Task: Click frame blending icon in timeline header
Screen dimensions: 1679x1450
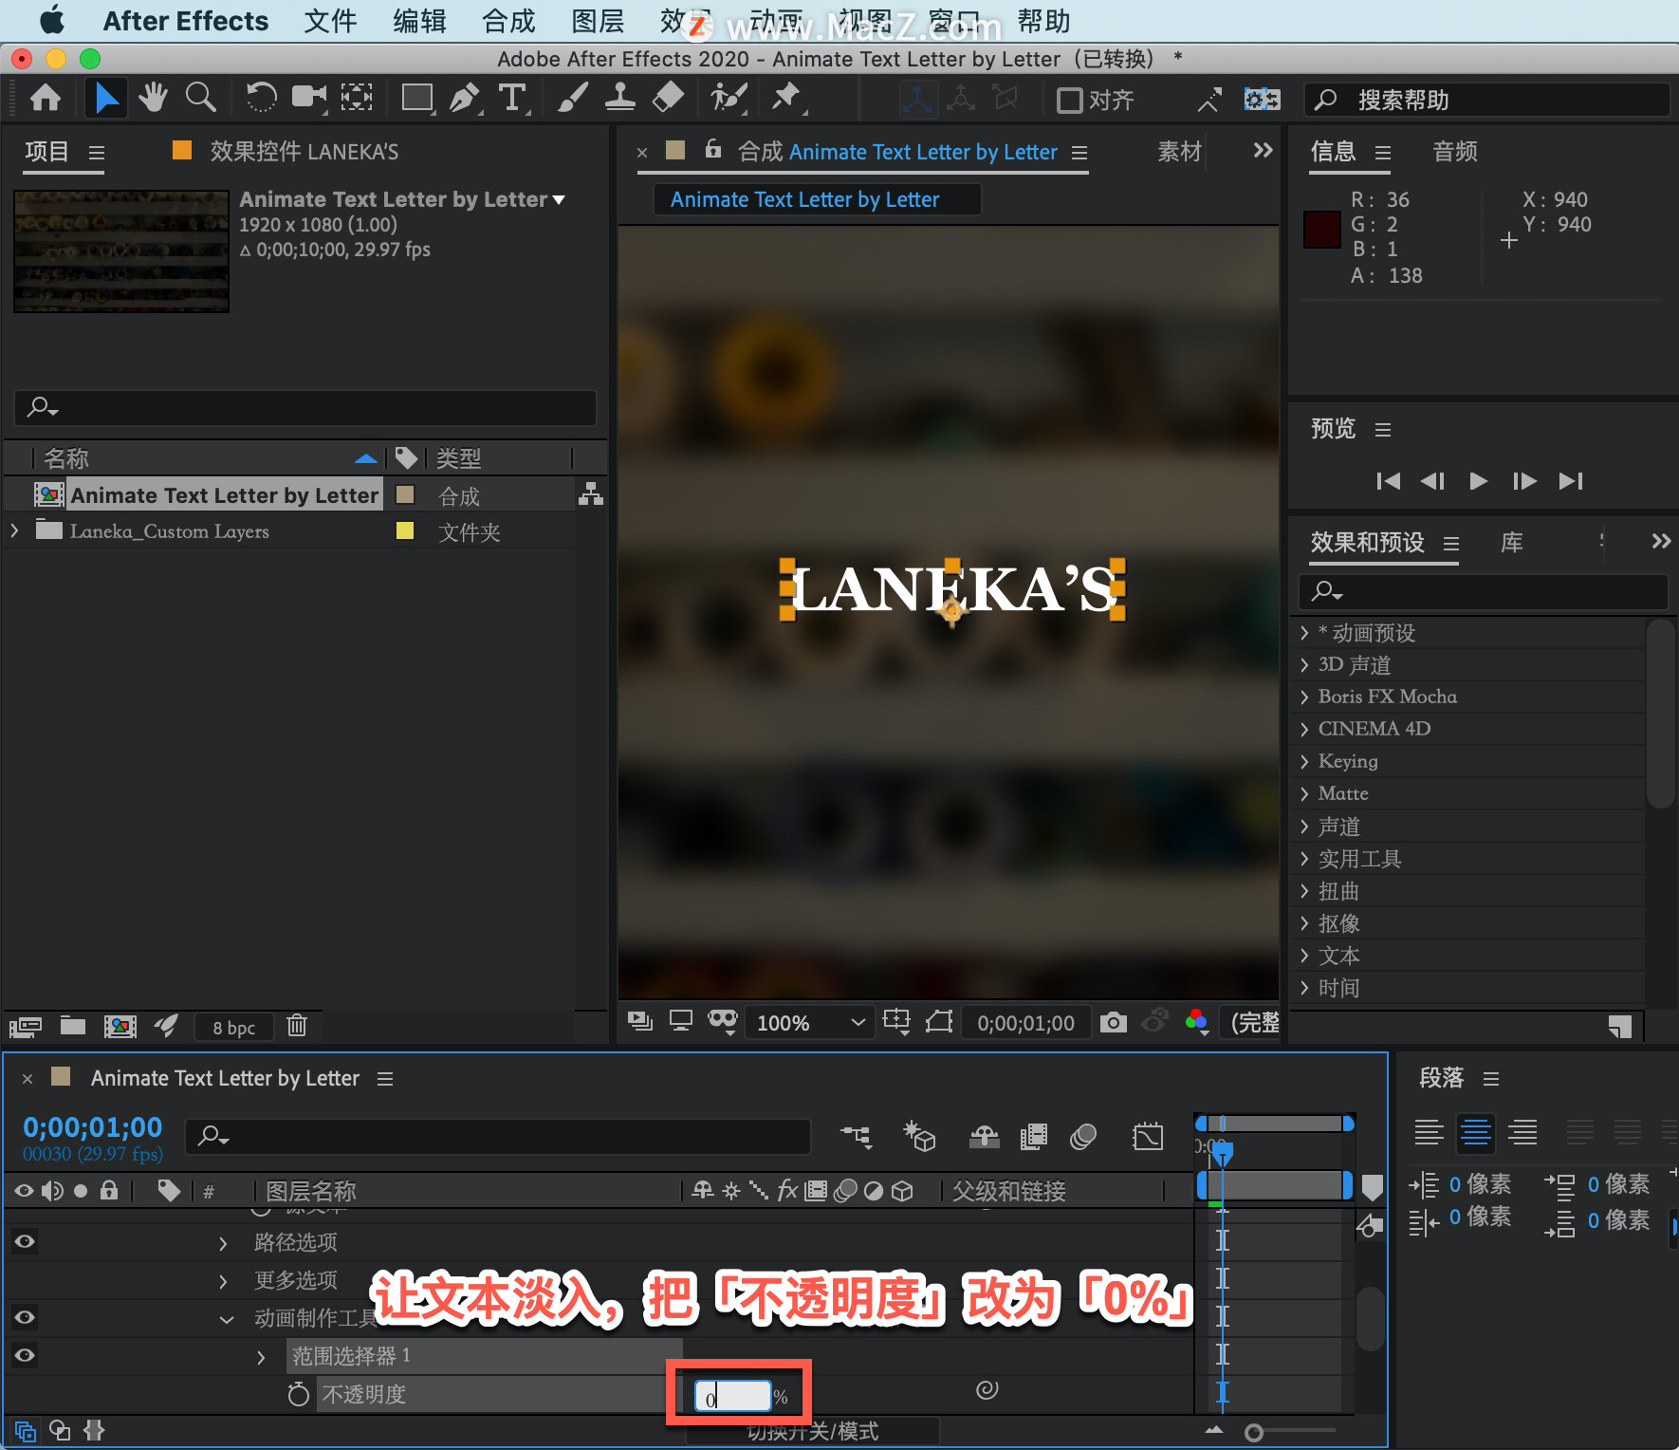Action: (x=1033, y=1136)
